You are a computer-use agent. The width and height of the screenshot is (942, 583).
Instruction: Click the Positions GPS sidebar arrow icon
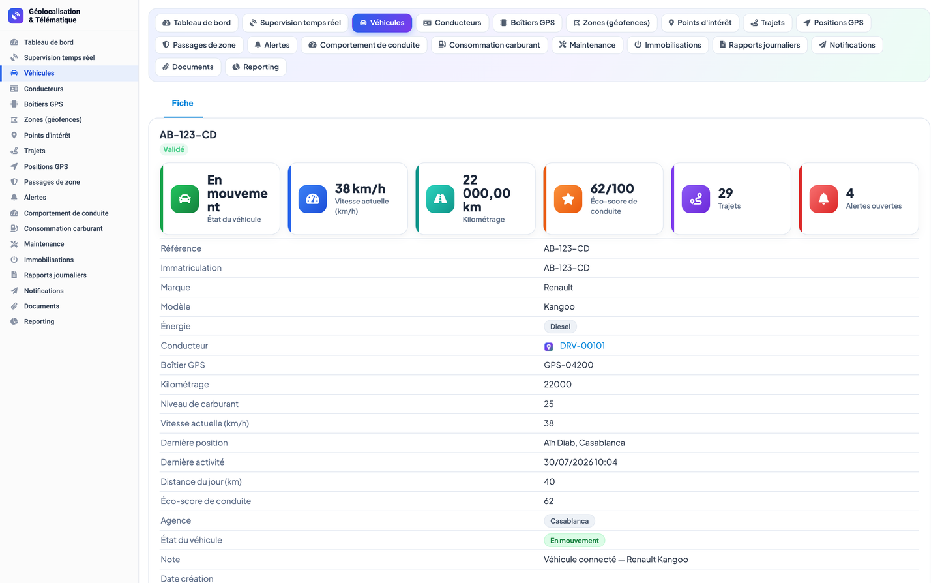pyautogui.click(x=14, y=166)
